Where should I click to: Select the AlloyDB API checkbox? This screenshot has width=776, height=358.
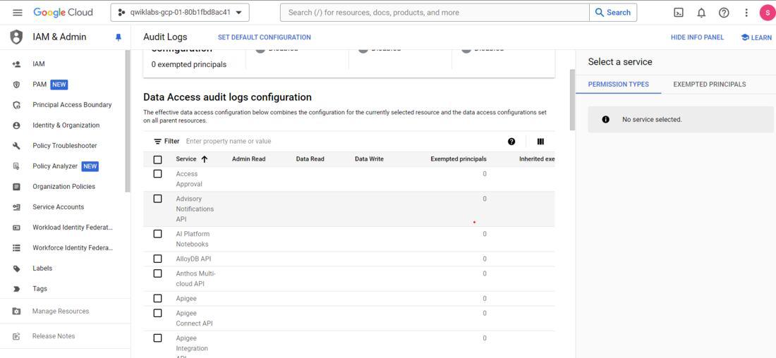(x=158, y=259)
